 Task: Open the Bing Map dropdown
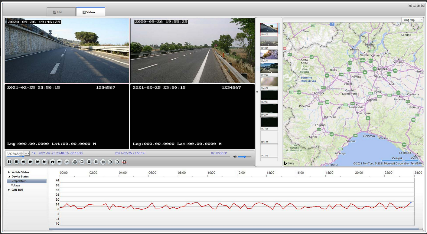click(421, 20)
